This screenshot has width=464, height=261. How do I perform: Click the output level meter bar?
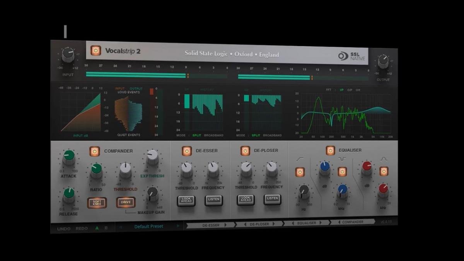(x=303, y=77)
